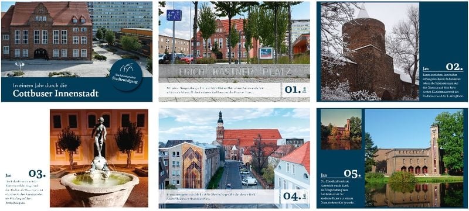
Task: Select the large Dieselkraftwerk reflection photo
Action: pos(414,158)
